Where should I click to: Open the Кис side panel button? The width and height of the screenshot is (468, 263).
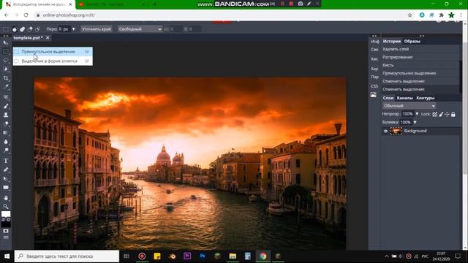[374, 59]
